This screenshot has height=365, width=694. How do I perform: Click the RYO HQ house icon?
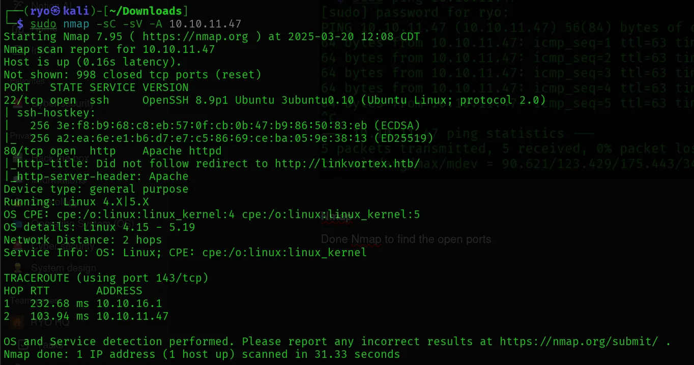click(18, 322)
